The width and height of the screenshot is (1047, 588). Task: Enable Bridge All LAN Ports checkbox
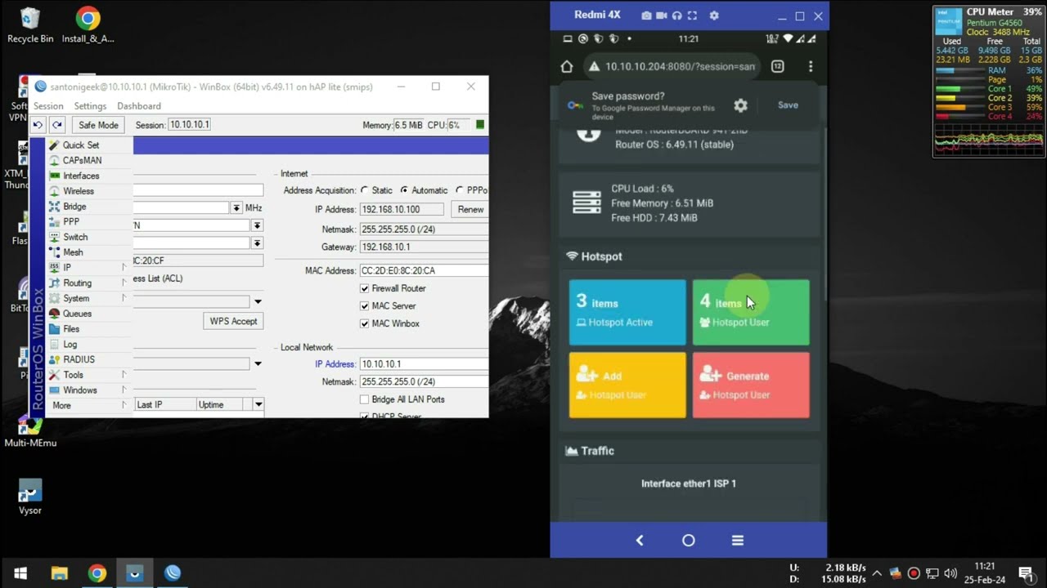pyautogui.click(x=365, y=399)
